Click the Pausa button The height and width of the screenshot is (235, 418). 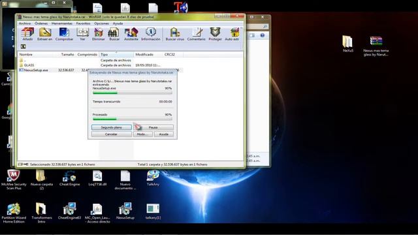coord(153,127)
